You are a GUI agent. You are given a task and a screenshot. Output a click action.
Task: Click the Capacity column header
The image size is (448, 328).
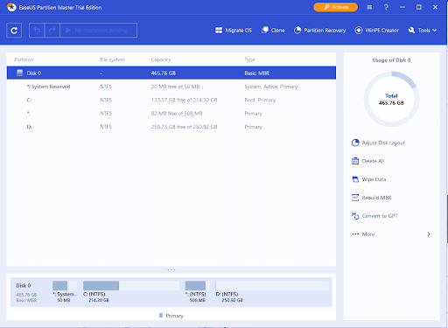click(161, 59)
